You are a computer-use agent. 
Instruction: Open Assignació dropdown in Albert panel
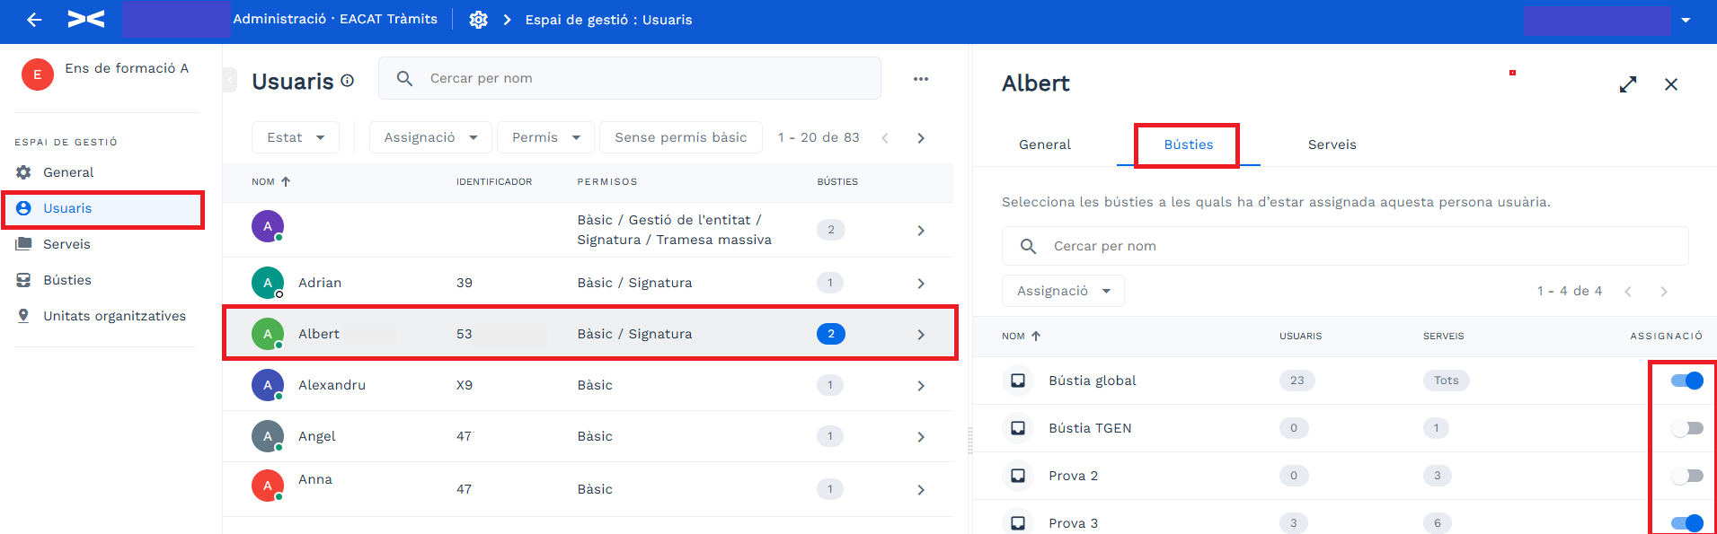(x=1063, y=291)
